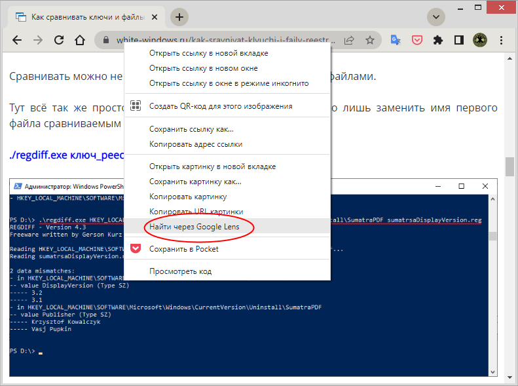Expand the tab search chevron button
The height and width of the screenshot is (386, 518).
[x=436, y=17]
